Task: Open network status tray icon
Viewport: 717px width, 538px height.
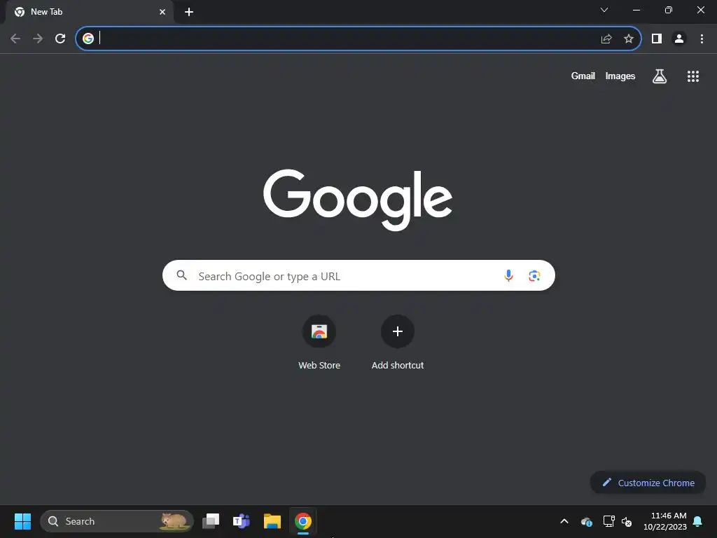Action: coord(608,521)
